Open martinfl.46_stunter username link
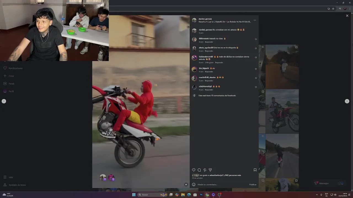The height and width of the screenshot is (198, 353). click(207, 77)
